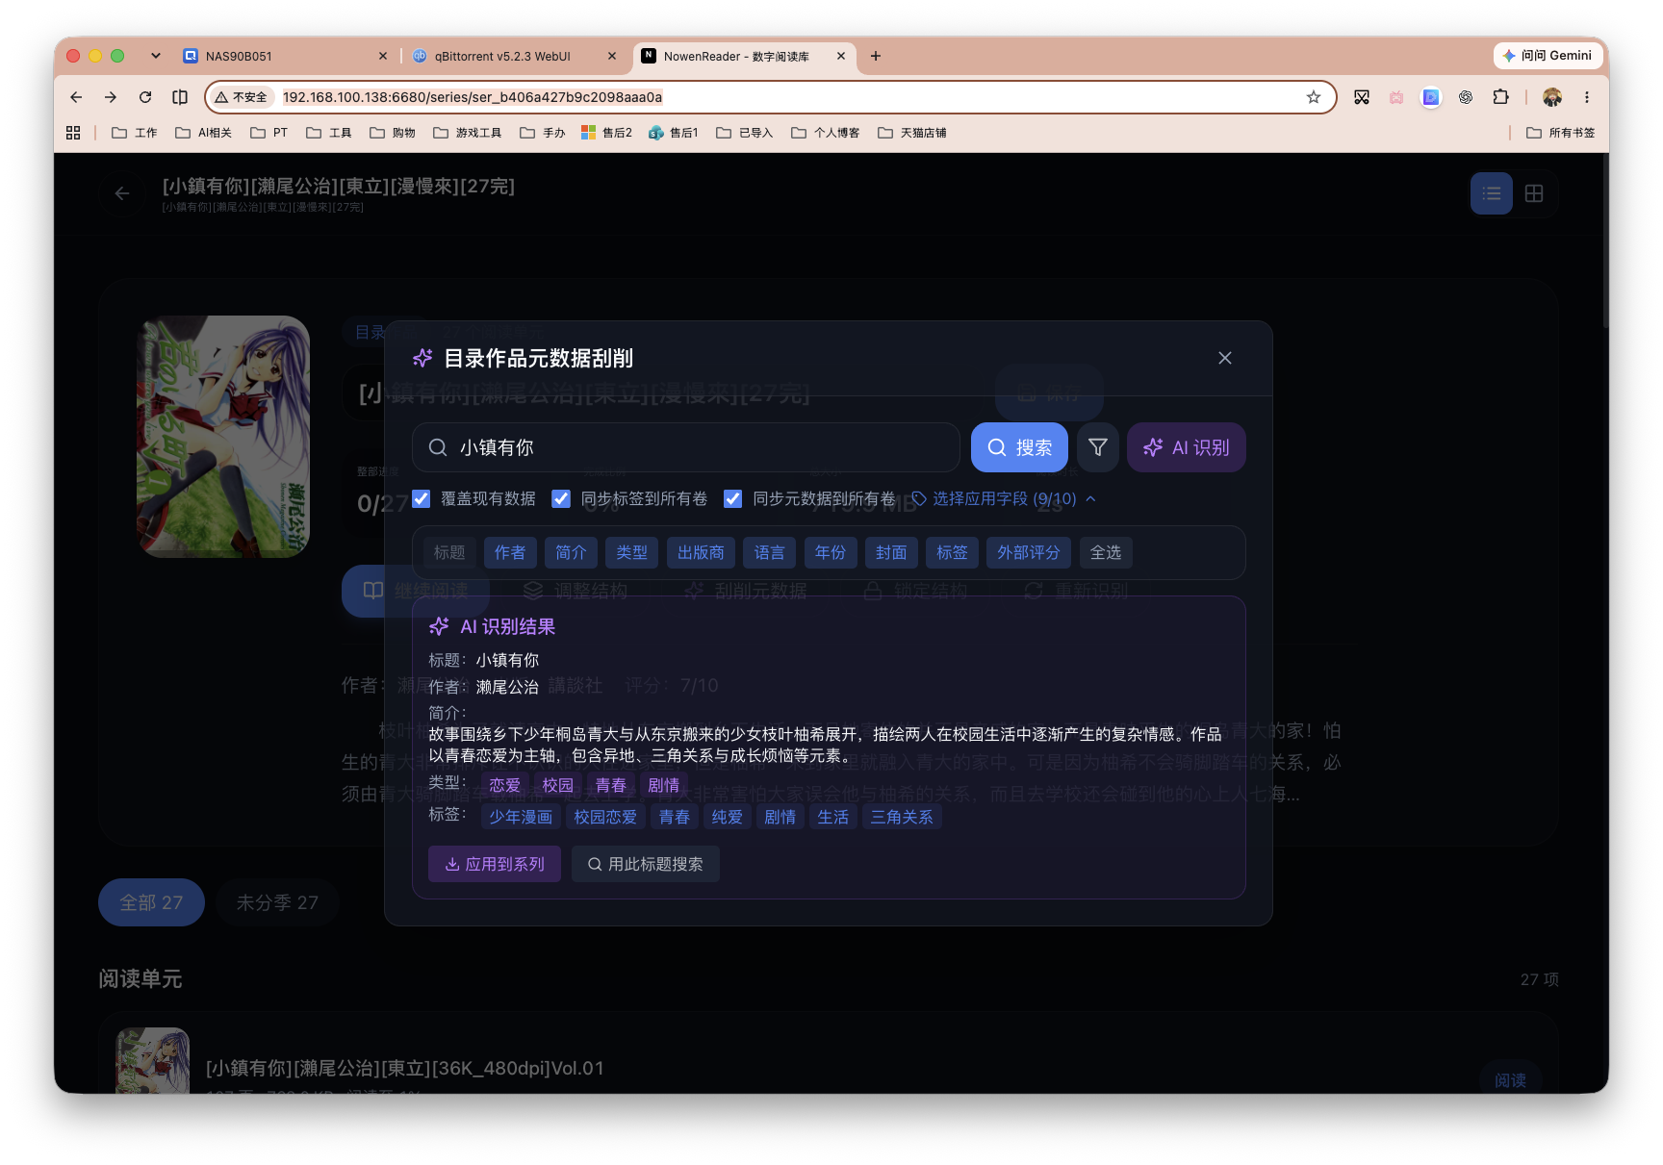This screenshot has height=1165, width=1663.
Task: Bookmark this page with the star icon
Action: 1314,97
